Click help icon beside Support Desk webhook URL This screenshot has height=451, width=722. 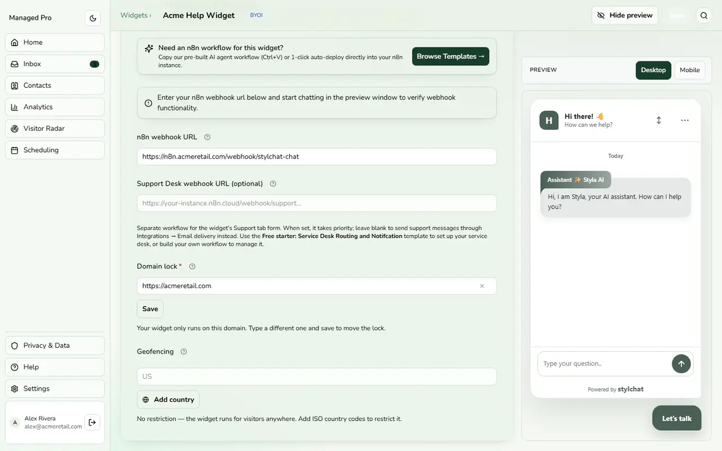click(x=273, y=184)
